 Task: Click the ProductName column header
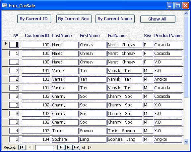[168, 36]
